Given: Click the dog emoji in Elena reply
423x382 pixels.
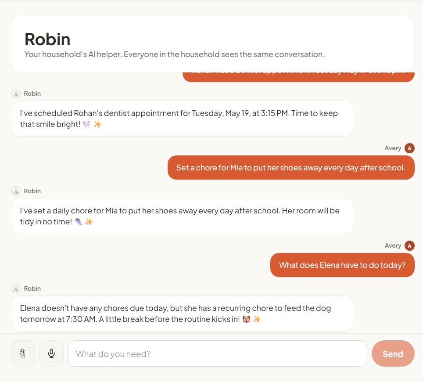Looking at the screenshot, I should pyautogui.click(x=246, y=319).
